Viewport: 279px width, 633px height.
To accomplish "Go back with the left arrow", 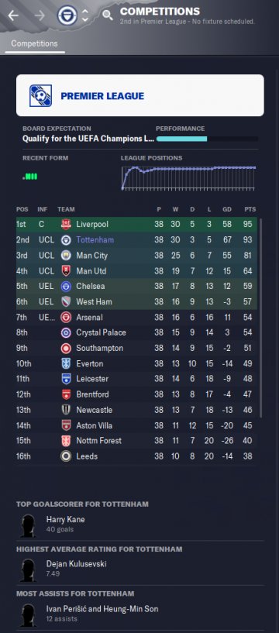I will point(13,15).
